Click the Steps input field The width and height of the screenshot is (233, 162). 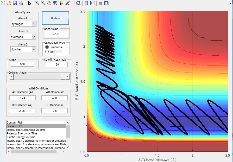point(23,64)
